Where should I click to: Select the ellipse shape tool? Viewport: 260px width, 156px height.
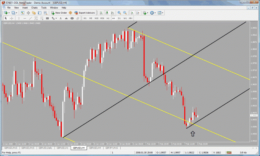click(72, 18)
